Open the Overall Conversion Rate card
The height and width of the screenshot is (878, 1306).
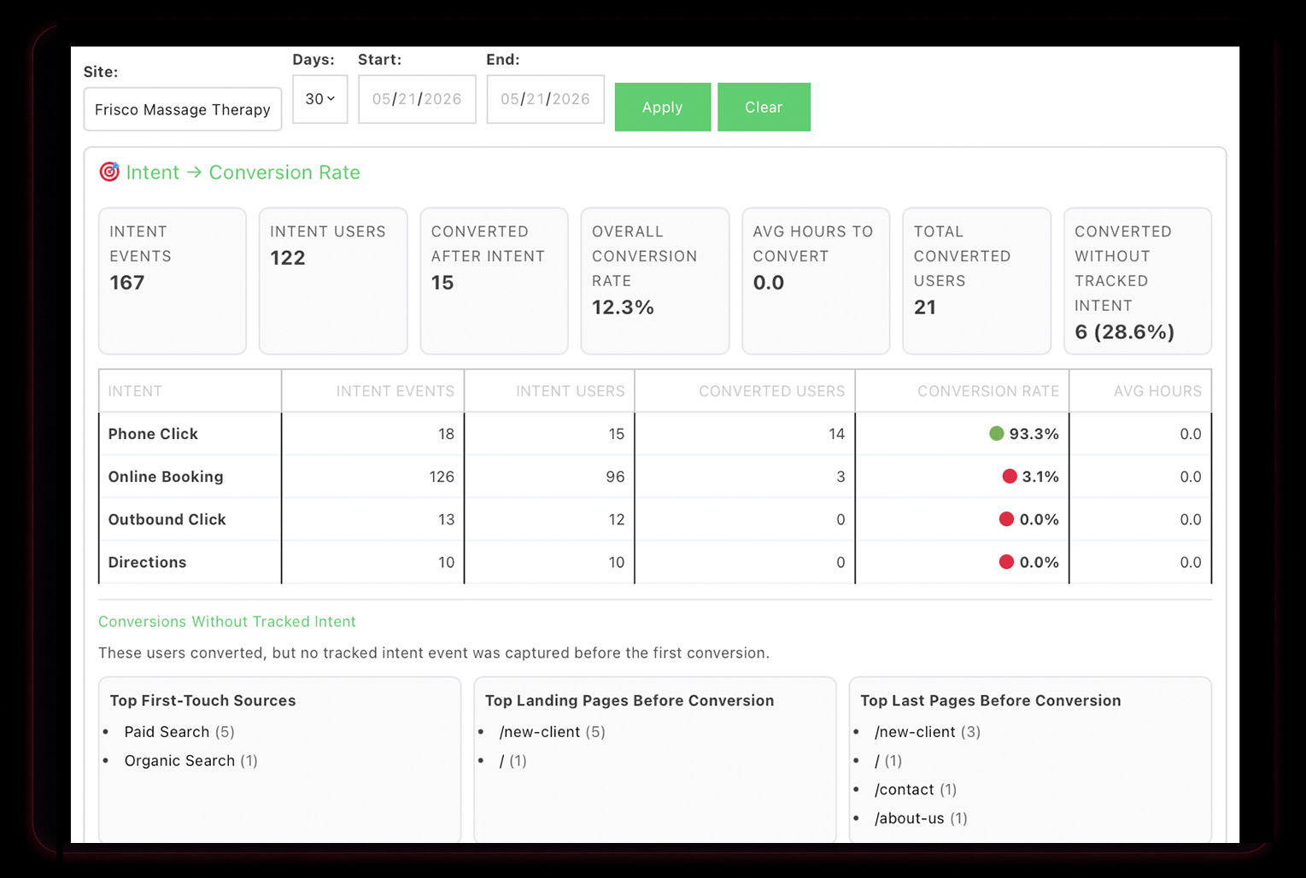tap(655, 281)
